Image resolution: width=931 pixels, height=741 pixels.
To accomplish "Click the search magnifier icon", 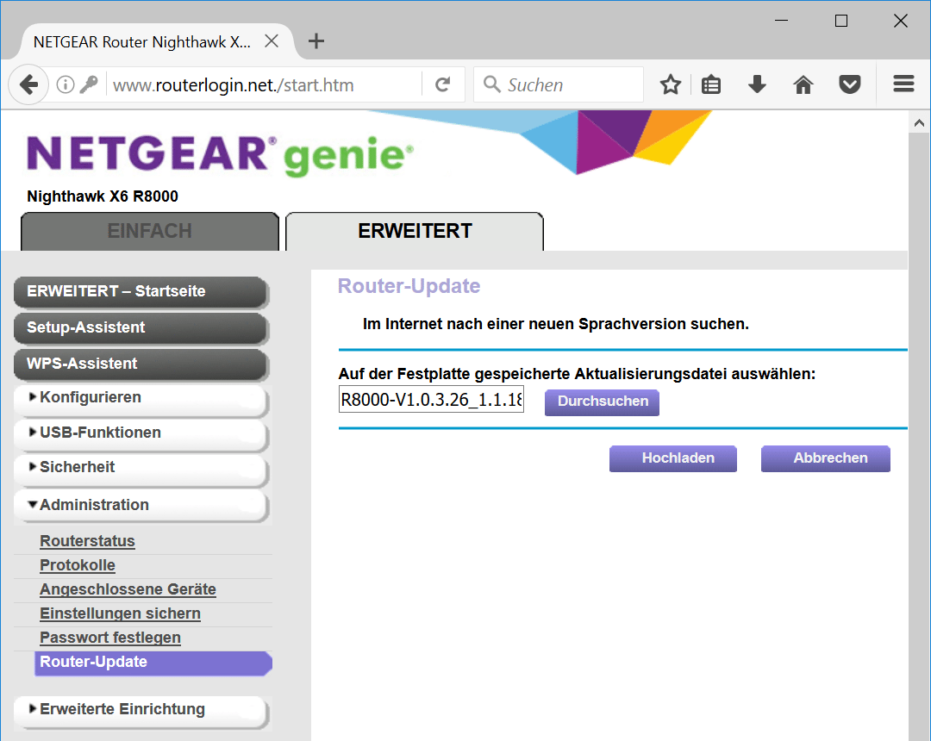I will click(491, 84).
